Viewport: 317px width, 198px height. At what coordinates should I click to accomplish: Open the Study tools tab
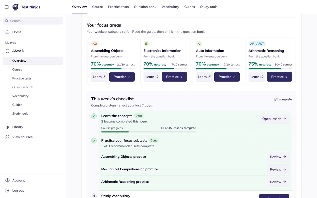[x=209, y=7]
